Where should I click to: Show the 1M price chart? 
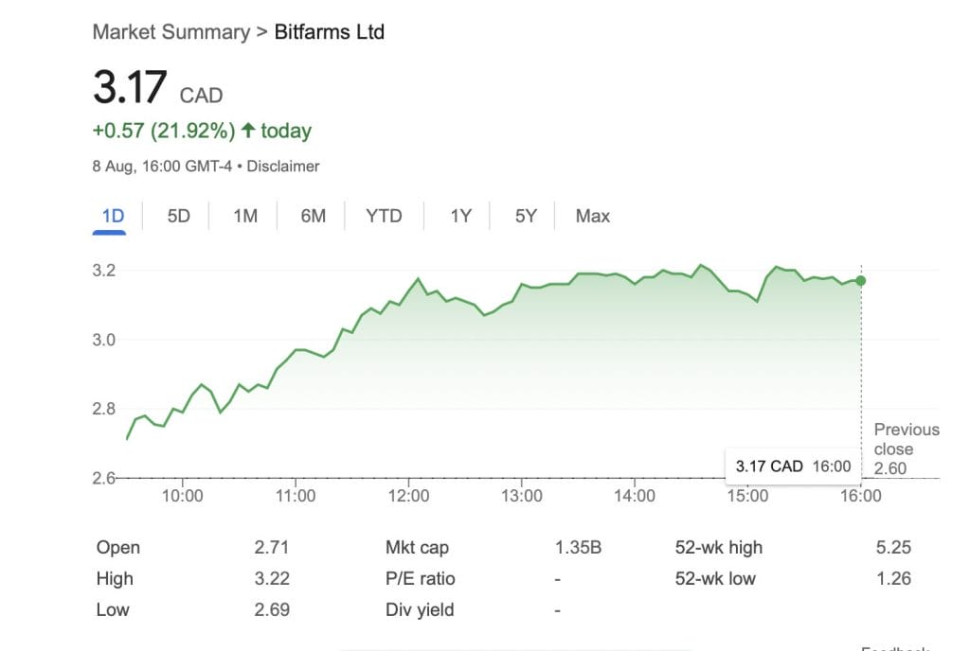(245, 216)
